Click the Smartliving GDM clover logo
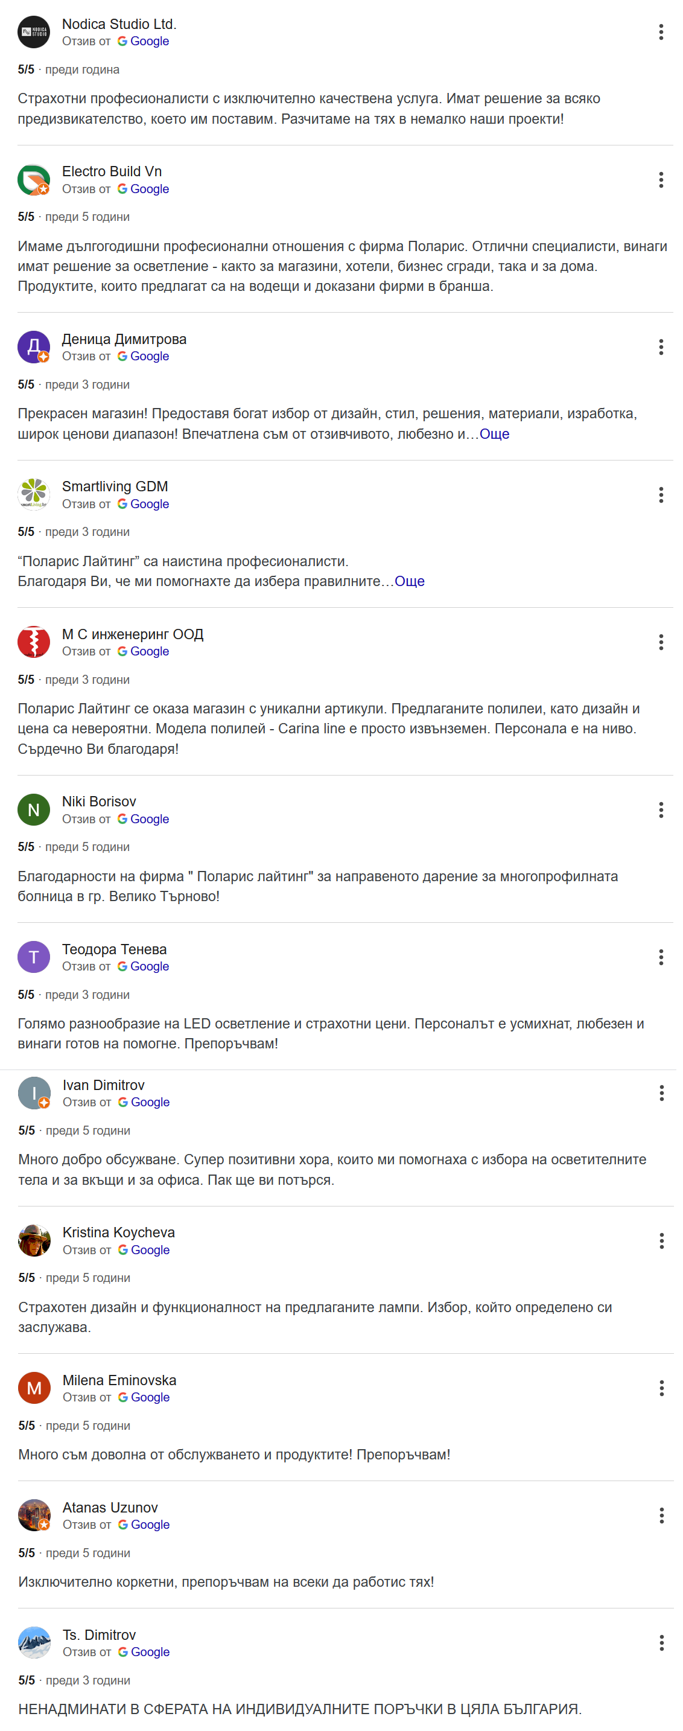This screenshot has width=683, height=1731. point(34,494)
